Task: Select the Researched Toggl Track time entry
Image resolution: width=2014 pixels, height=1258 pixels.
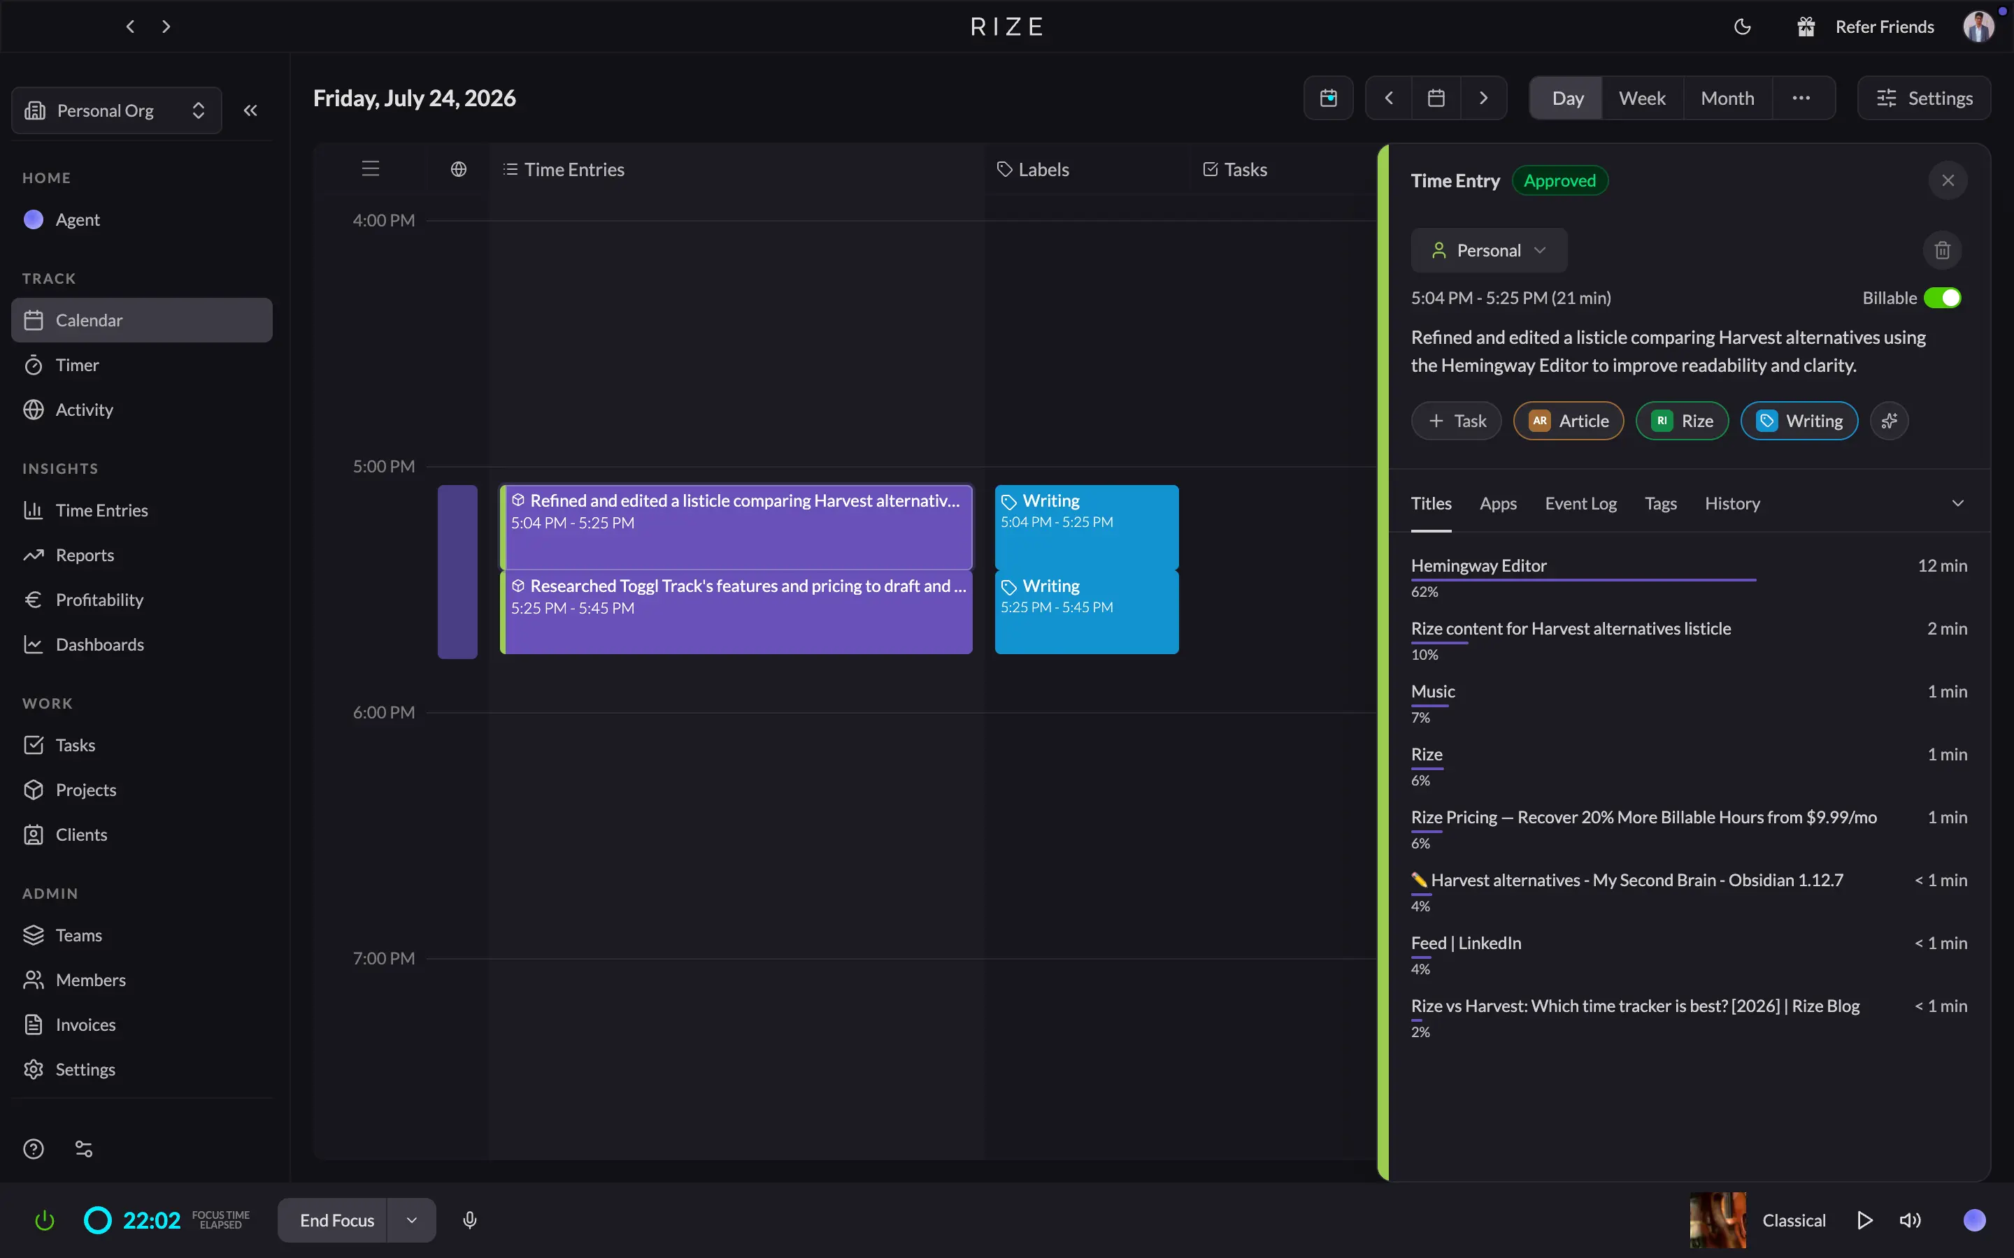Action: click(x=736, y=612)
